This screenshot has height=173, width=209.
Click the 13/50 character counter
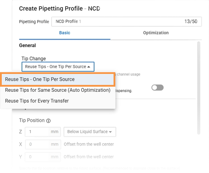coord(191,21)
